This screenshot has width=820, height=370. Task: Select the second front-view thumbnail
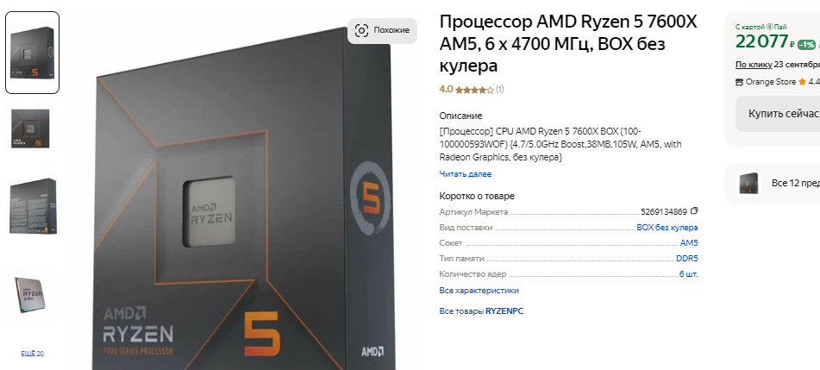coord(31,129)
